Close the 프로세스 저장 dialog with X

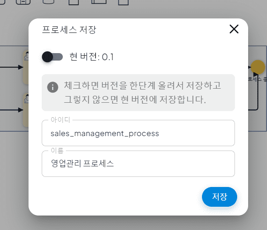234,29
